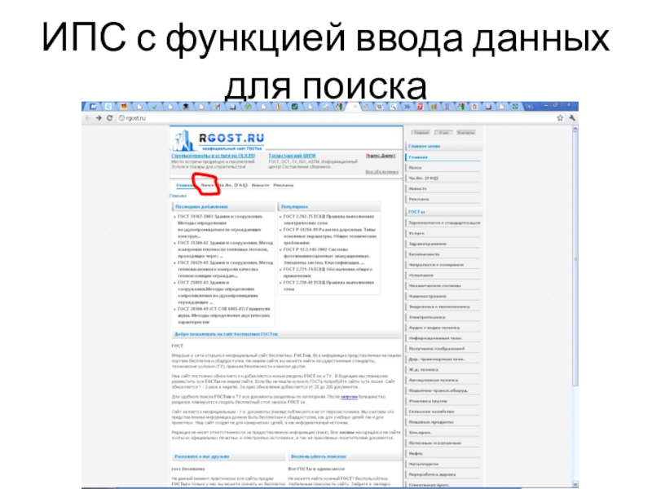Viewport: 652px width, 489px height.
Task: Open the Сельское хозяйство category
Action: tap(443, 412)
